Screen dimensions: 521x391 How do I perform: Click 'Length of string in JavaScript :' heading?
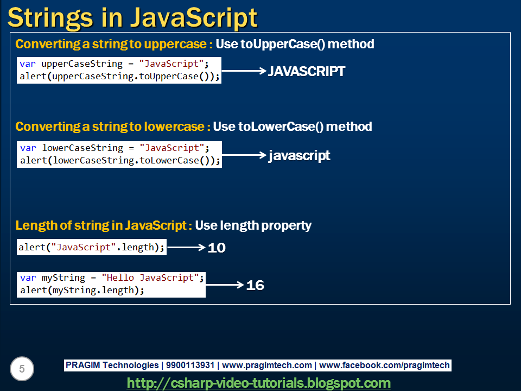pyautogui.click(x=104, y=225)
